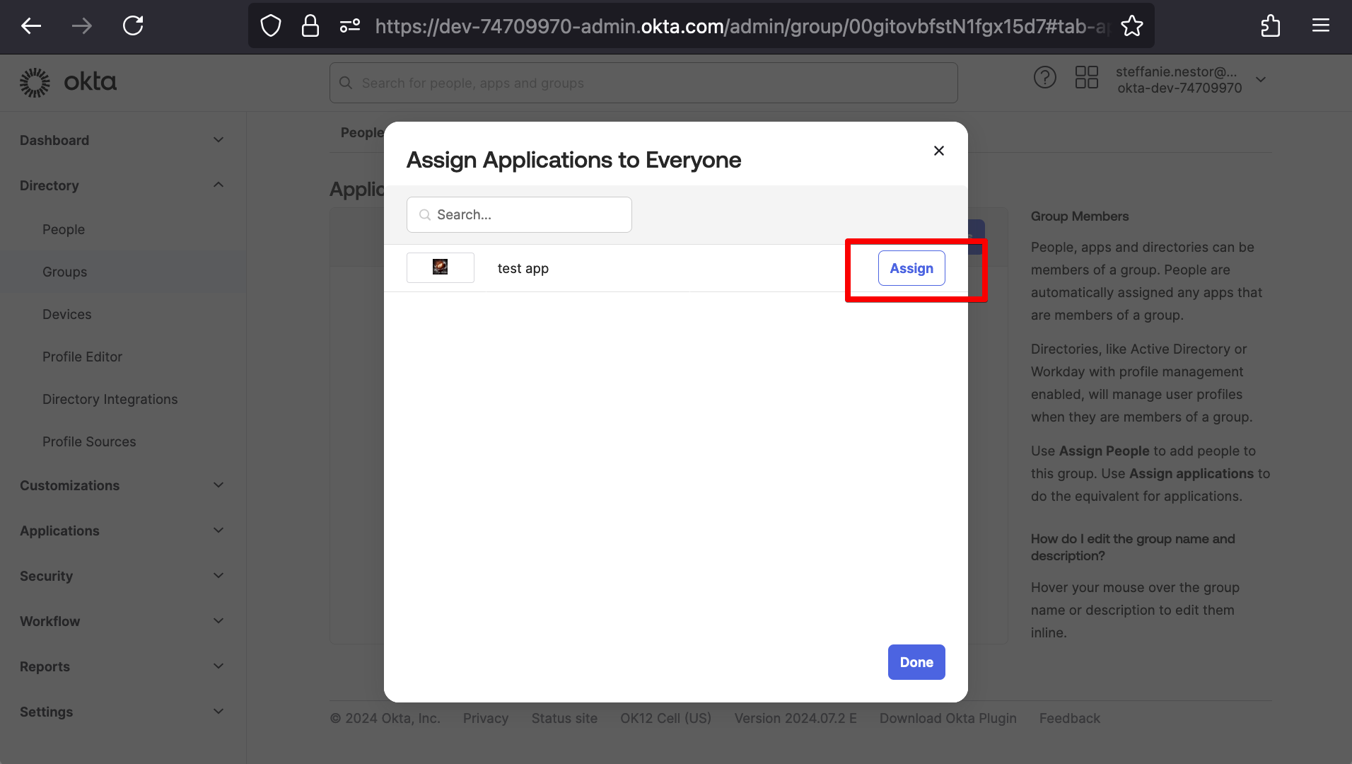
Task: Click the people, apps and groups search
Action: click(x=643, y=83)
